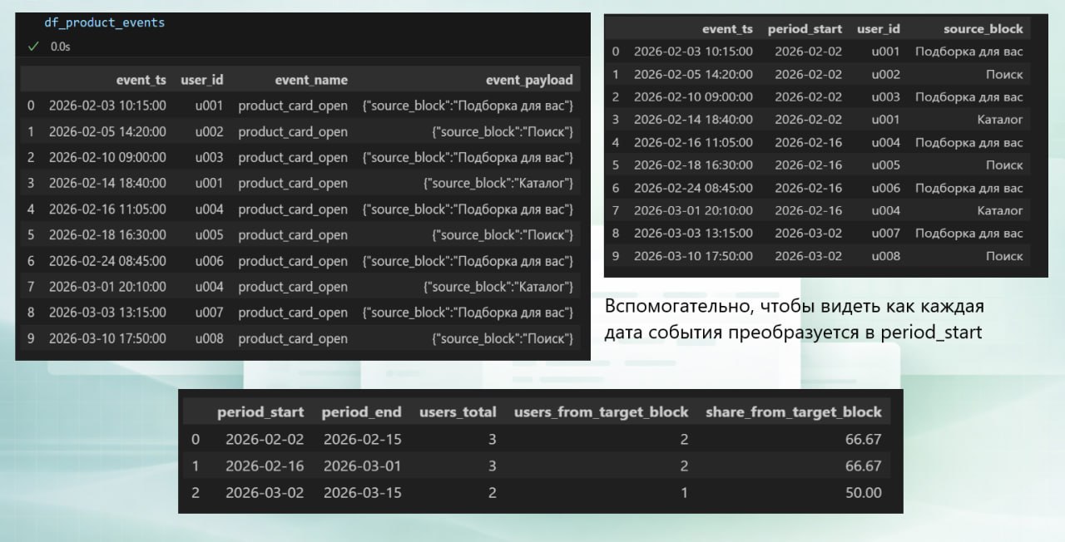The width and height of the screenshot is (1065, 542).
Task: Select the event_payload column header
Action: (x=530, y=80)
